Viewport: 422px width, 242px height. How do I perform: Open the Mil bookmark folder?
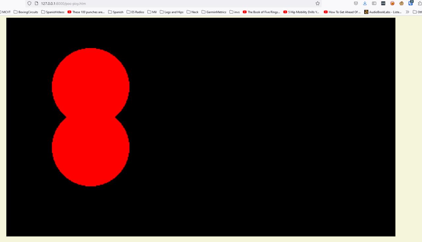tap(152, 12)
